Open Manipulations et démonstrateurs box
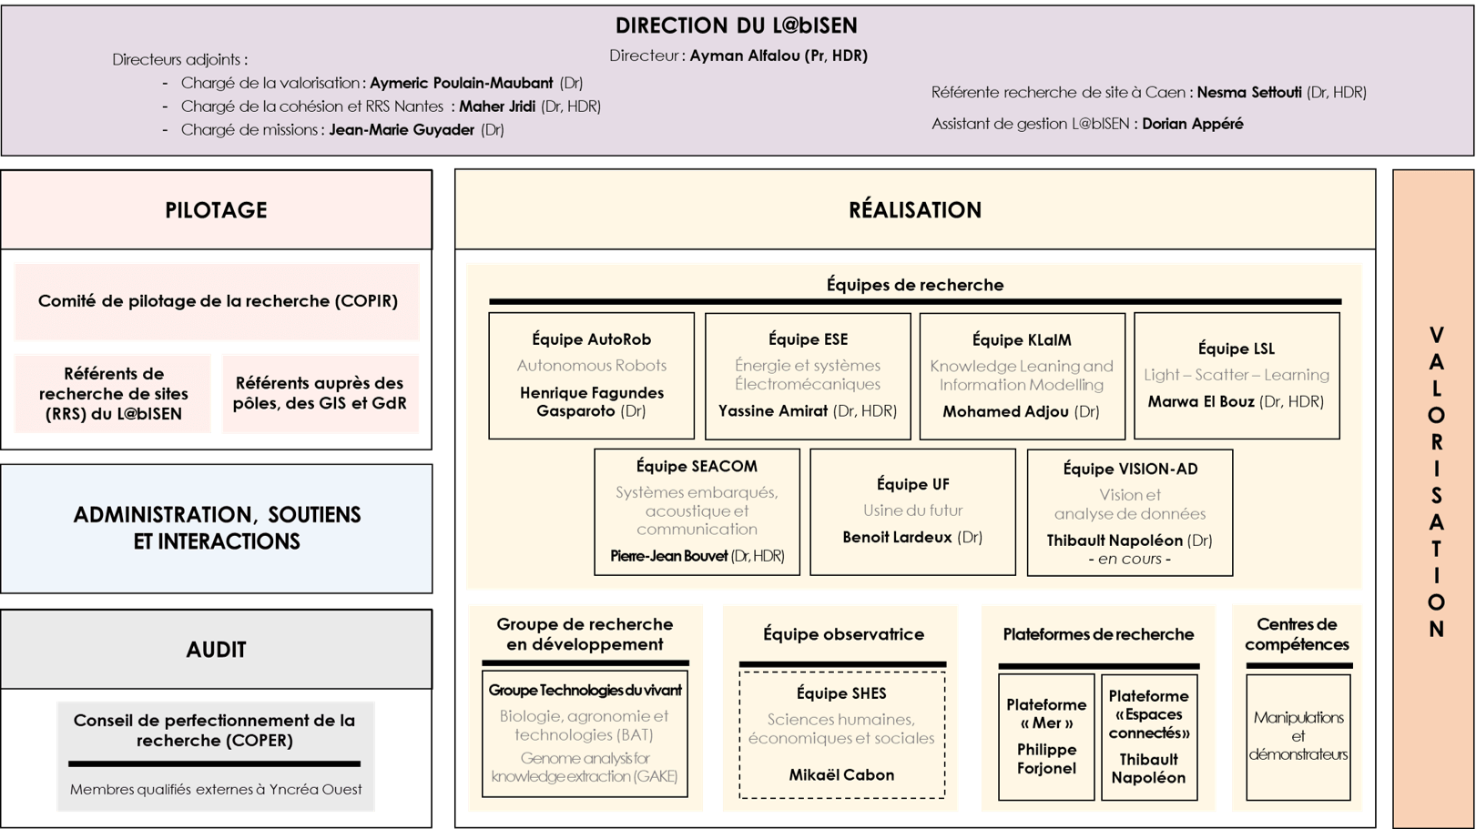This screenshot has width=1476, height=829. click(1298, 737)
